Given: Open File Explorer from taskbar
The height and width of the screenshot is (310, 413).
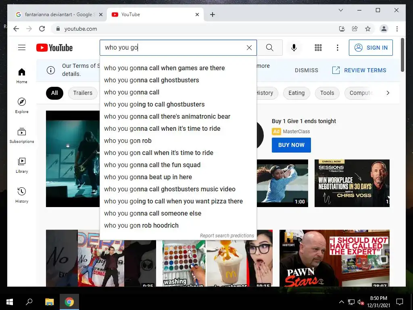Looking at the screenshot, I should point(49,302).
